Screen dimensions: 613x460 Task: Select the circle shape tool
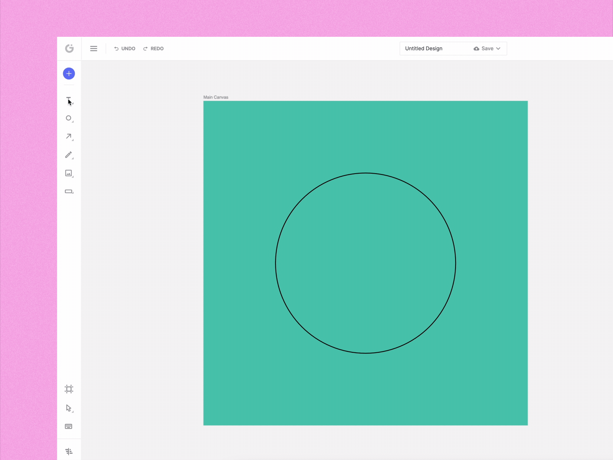[69, 118]
